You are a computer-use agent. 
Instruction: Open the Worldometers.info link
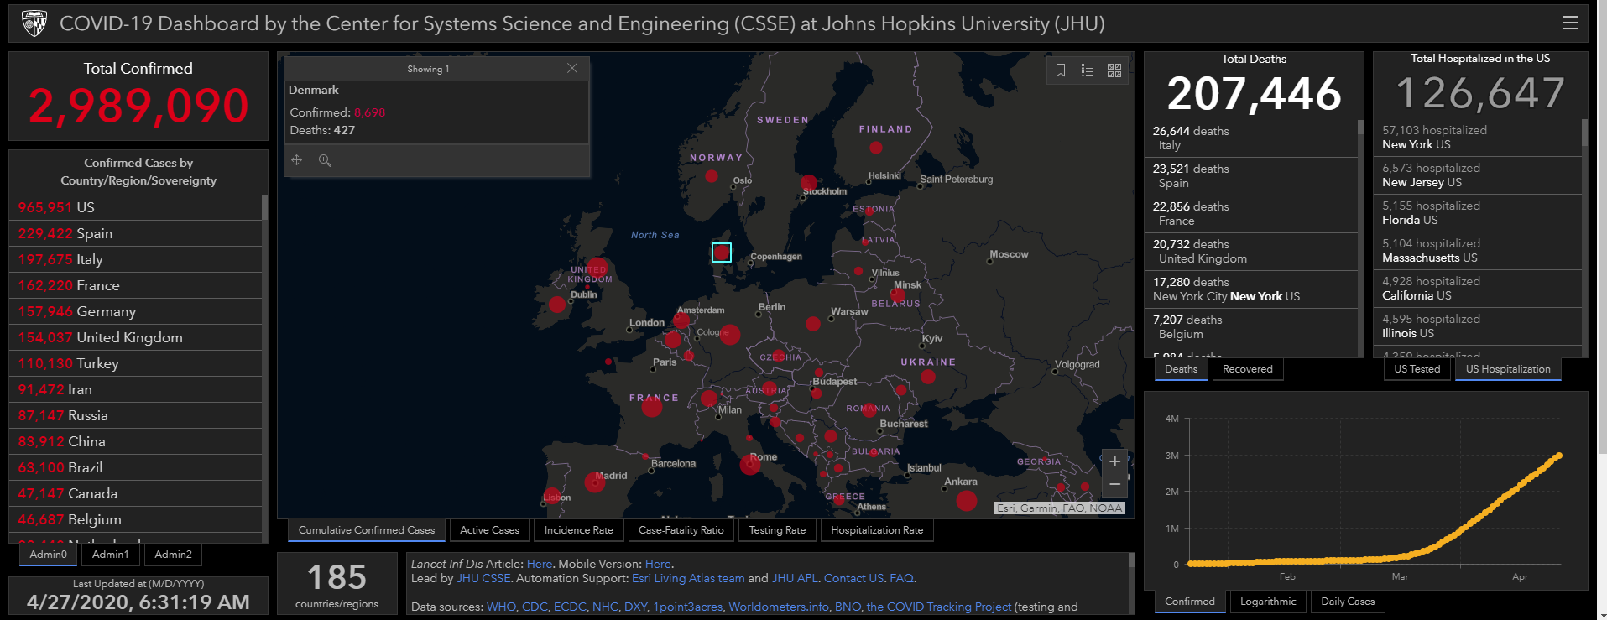pos(779,607)
